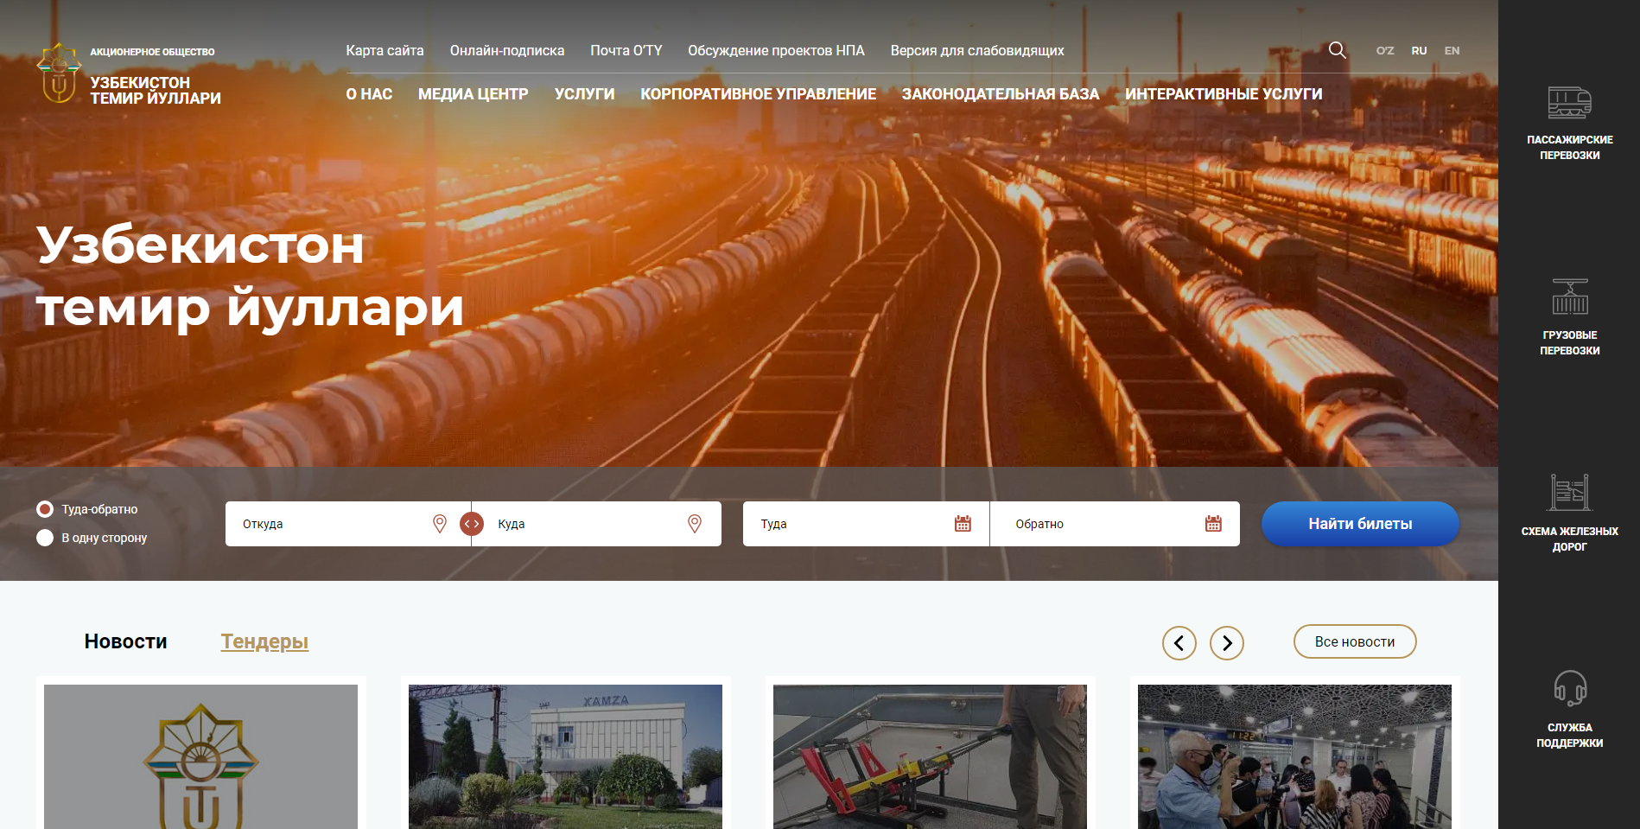
Task: Open the ИНТЕРАКТИВНЫЕ УСЛУГИ menu
Action: [x=1224, y=94]
